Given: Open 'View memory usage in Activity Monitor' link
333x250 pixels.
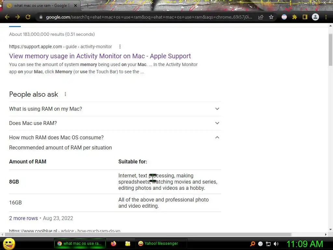Looking at the screenshot, I should 100,56.
